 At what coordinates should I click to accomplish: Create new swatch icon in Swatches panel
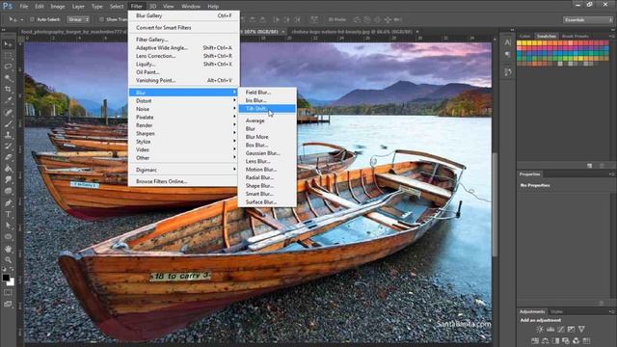(589, 166)
